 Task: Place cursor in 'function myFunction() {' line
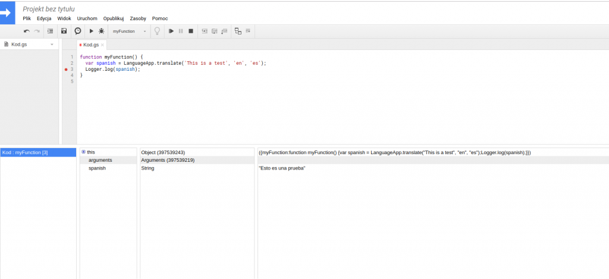click(111, 57)
